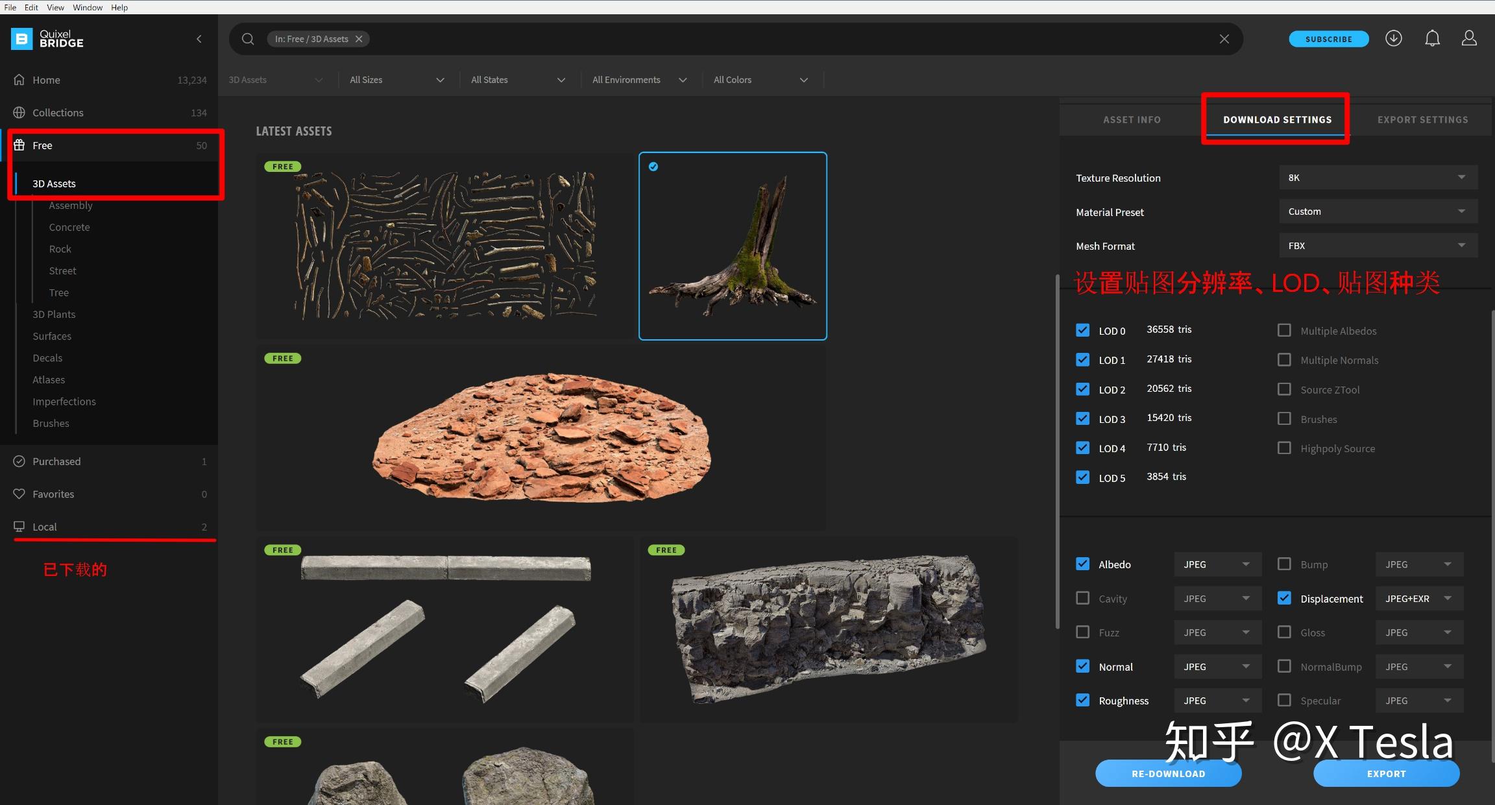Open the All Environments filter dropdown
The width and height of the screenshot is (1495, 805).
pyautogui.click(x=639, y=80)
